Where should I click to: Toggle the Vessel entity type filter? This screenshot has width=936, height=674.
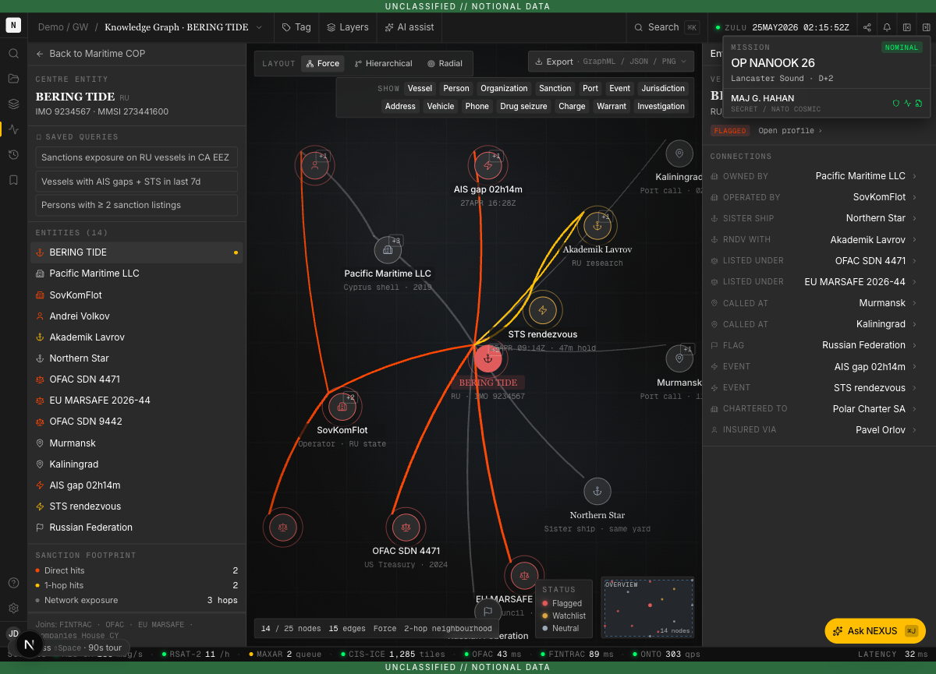point(420,89)
